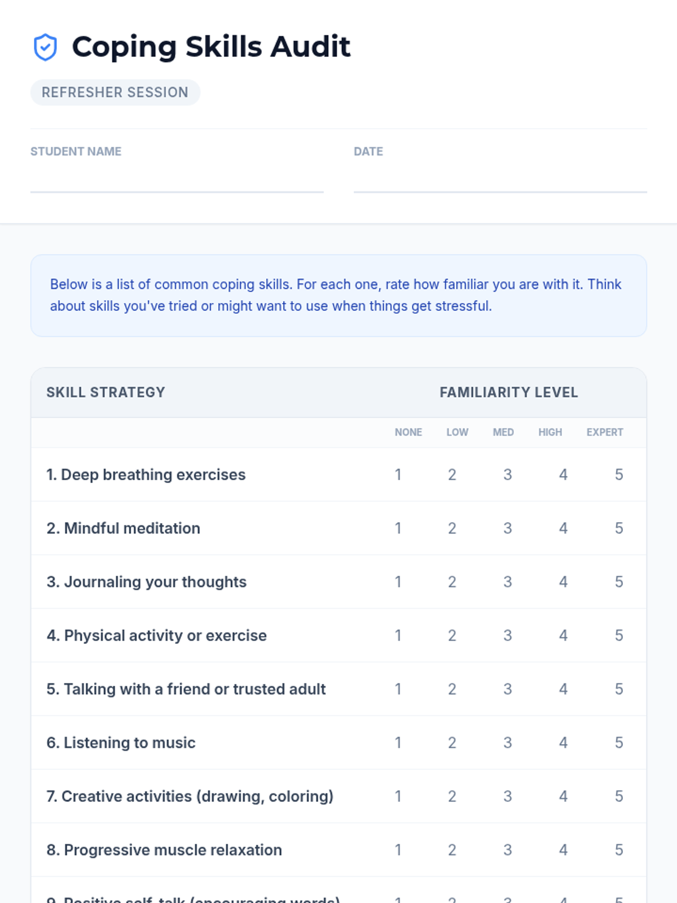677x903 pixels.
Task: Focus the Date input line
Action: coord(500,179)
